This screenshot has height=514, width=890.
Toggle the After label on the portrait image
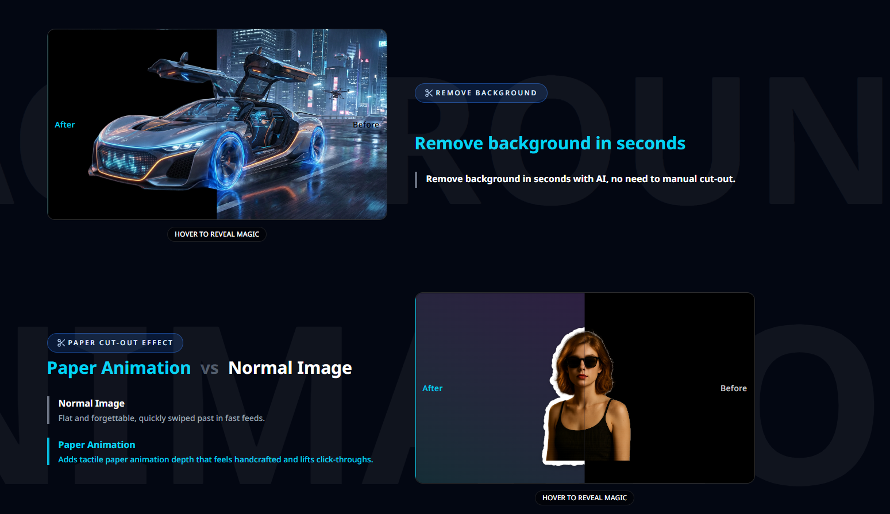tap(433, 388)
